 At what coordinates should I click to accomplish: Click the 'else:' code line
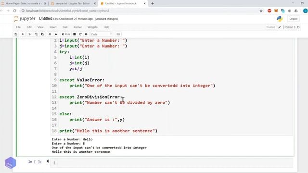click(65, 114)
